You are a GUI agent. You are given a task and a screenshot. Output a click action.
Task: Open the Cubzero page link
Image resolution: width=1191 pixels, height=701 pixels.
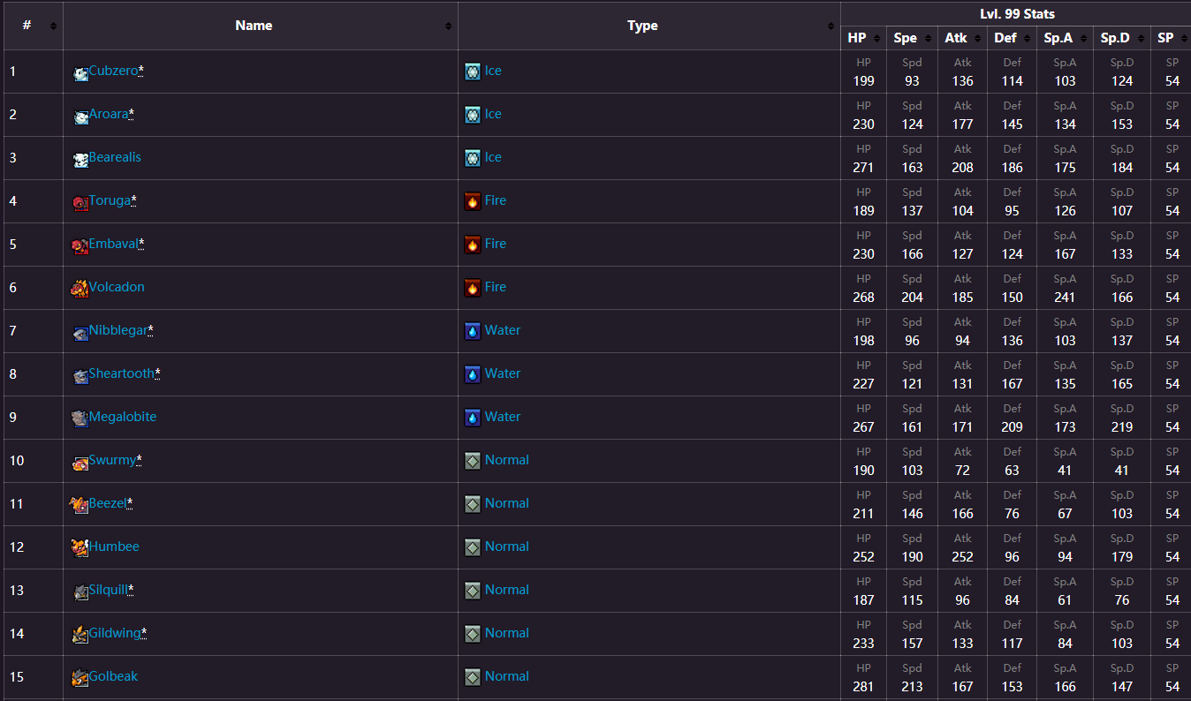click(113, 71)
